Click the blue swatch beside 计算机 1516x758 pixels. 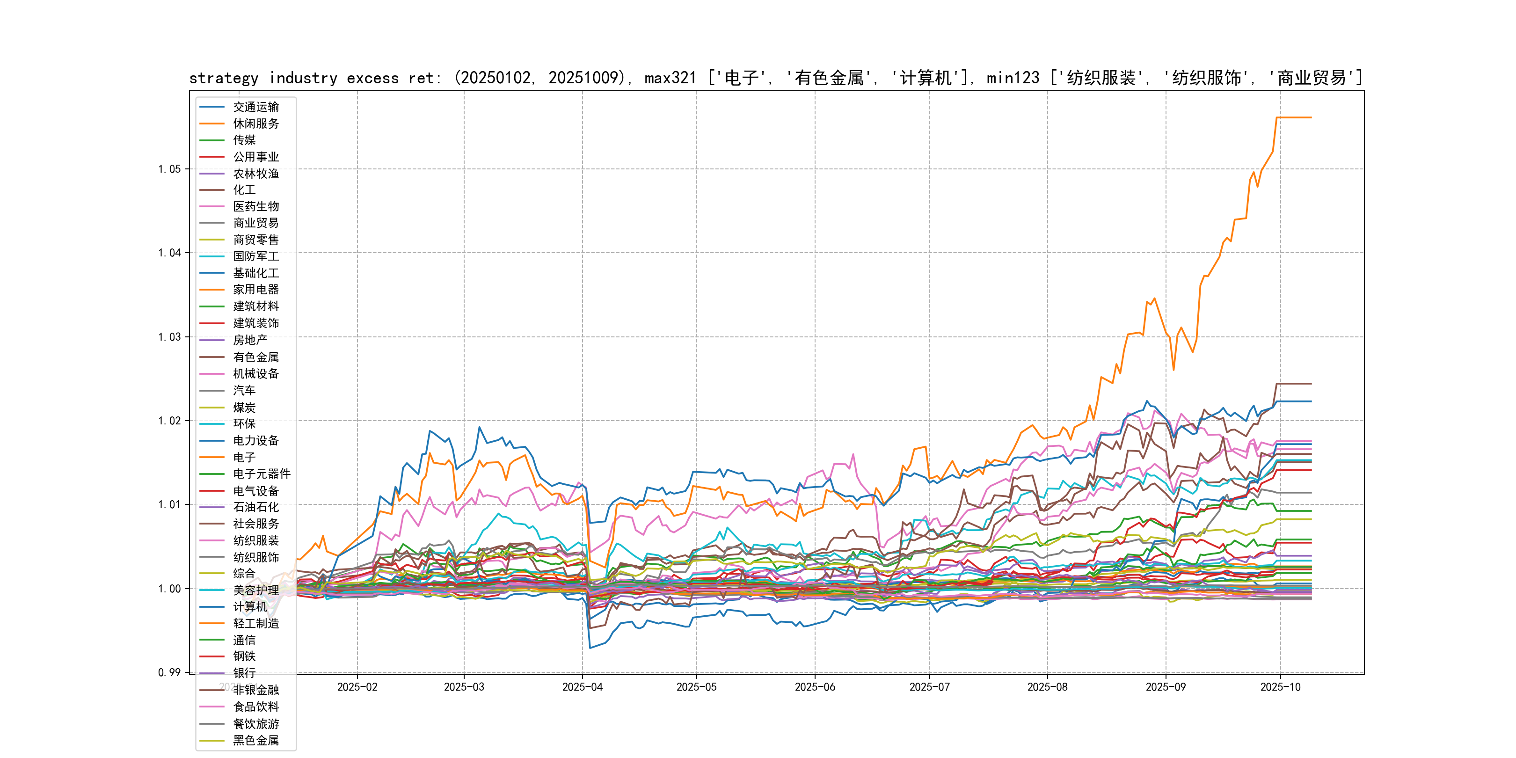[x=212, y=607]
